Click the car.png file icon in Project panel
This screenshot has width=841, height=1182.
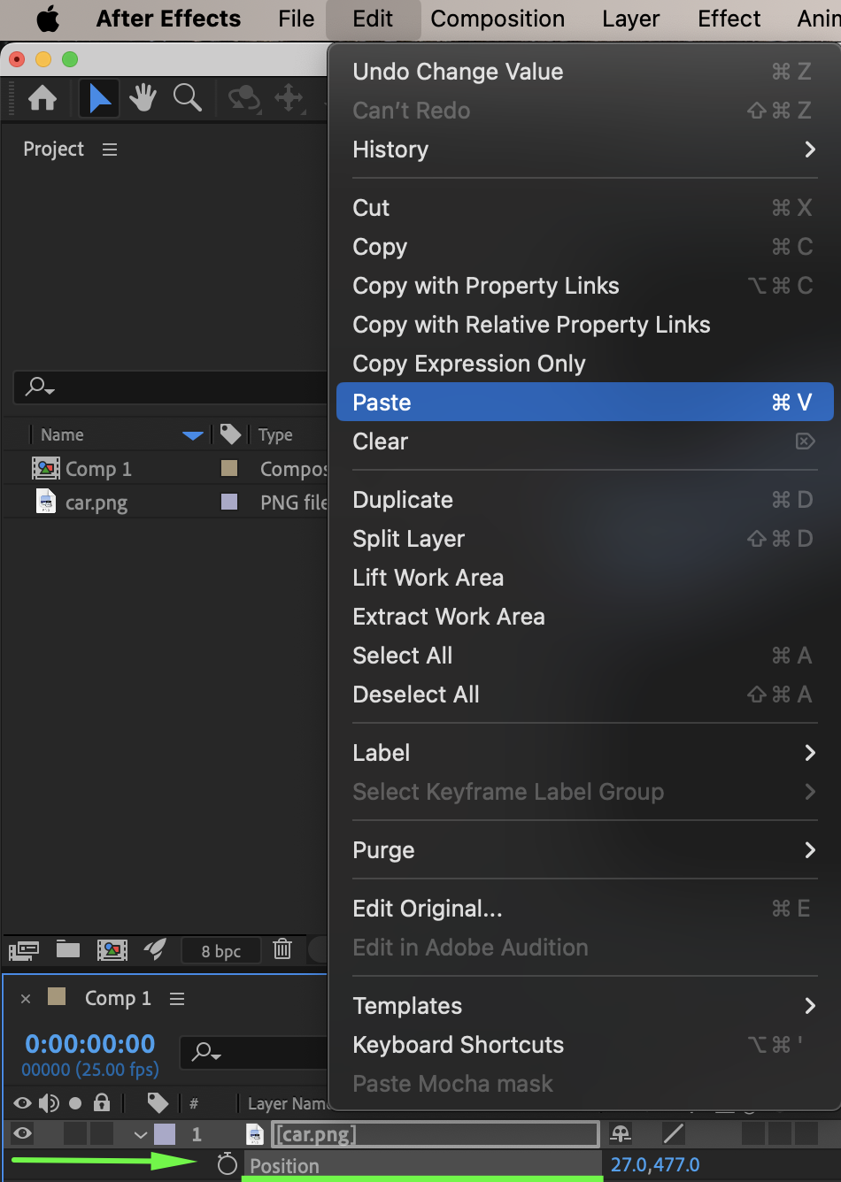(45, 502)
